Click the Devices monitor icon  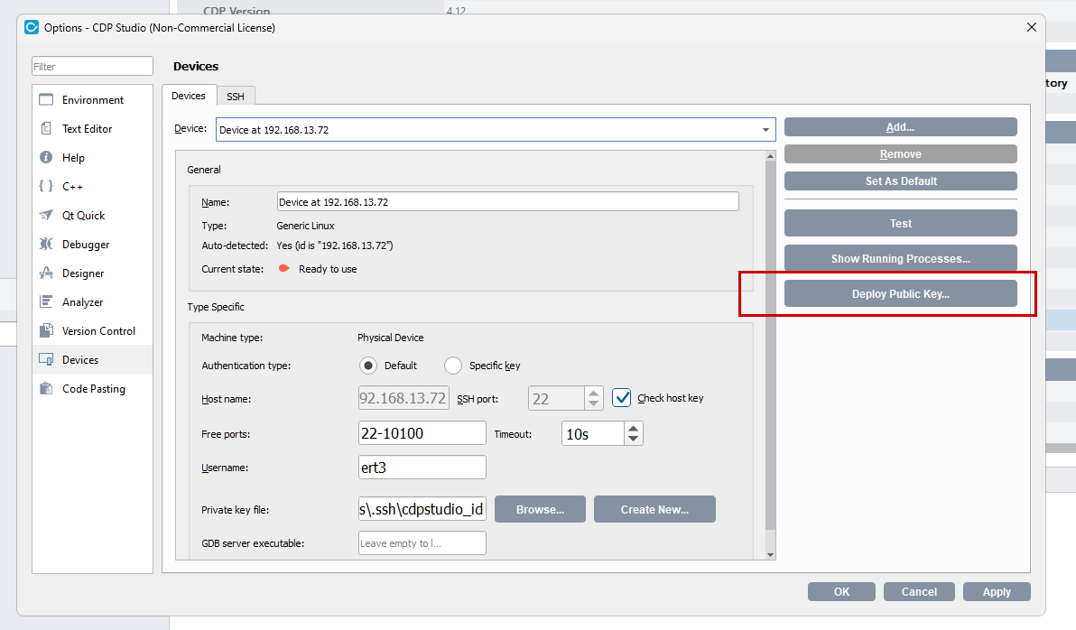[x=46, y=359]
